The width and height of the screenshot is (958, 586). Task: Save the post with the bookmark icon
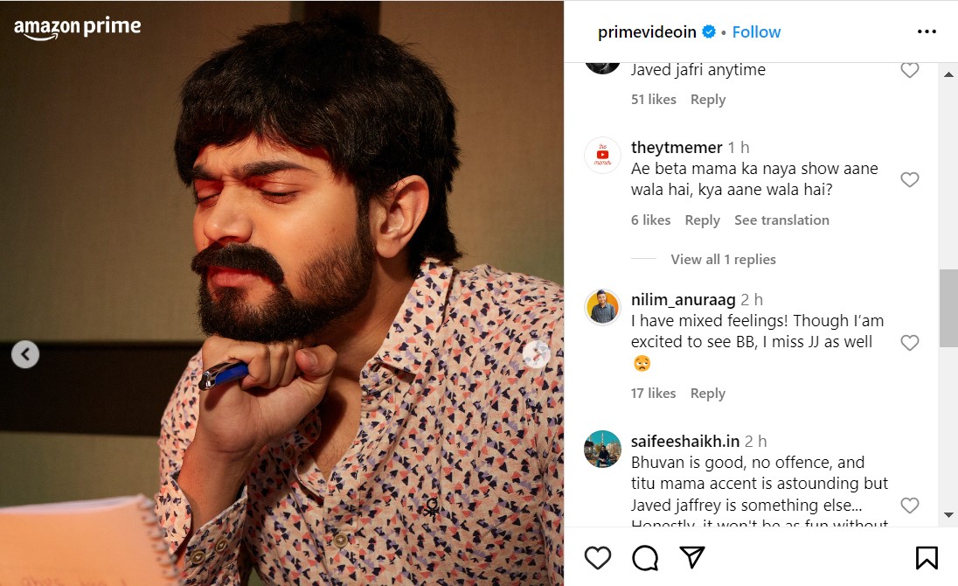(927, 557)
